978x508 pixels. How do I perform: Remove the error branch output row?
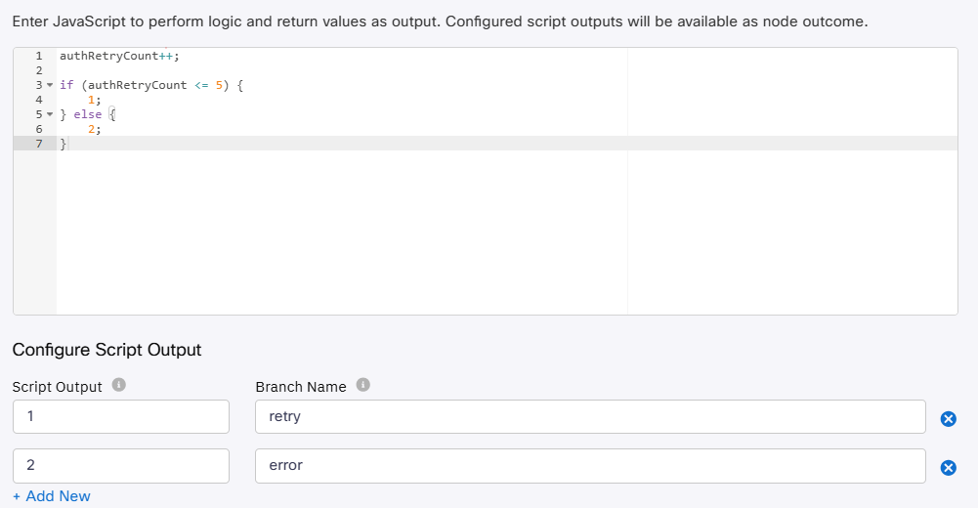pos(948,468)
